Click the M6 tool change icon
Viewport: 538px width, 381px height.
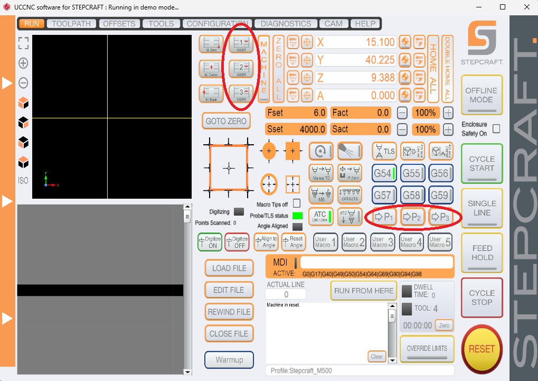(x=321, y=195)
